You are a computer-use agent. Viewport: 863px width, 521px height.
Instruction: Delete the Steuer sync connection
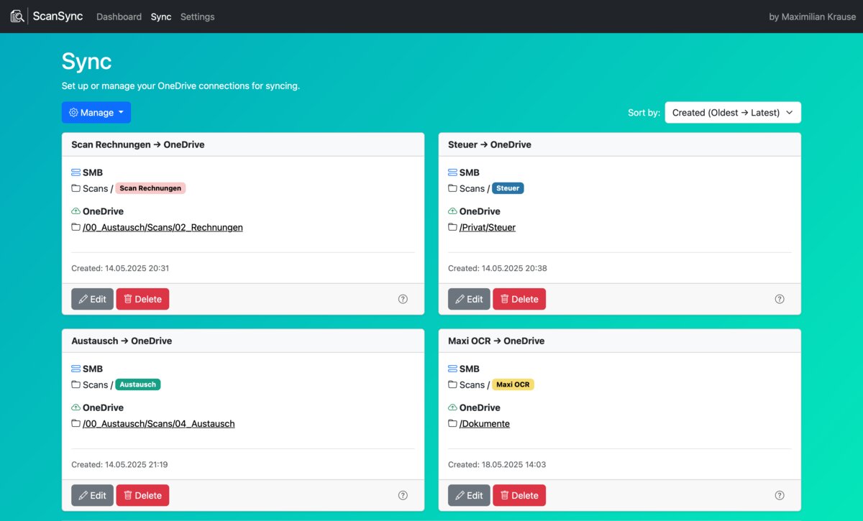click(x=519, y=299)
